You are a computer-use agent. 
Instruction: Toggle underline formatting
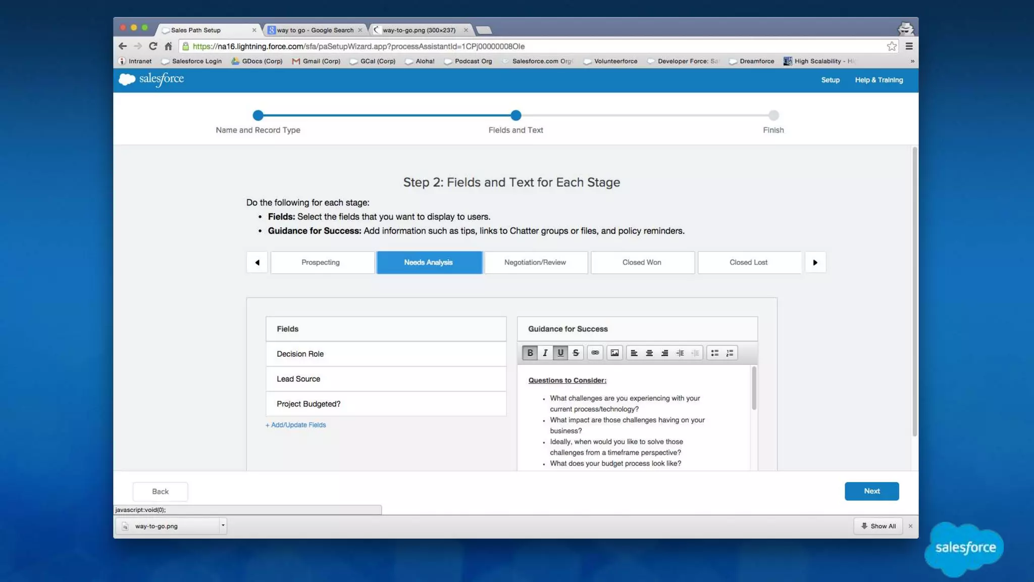coord(560,353)
